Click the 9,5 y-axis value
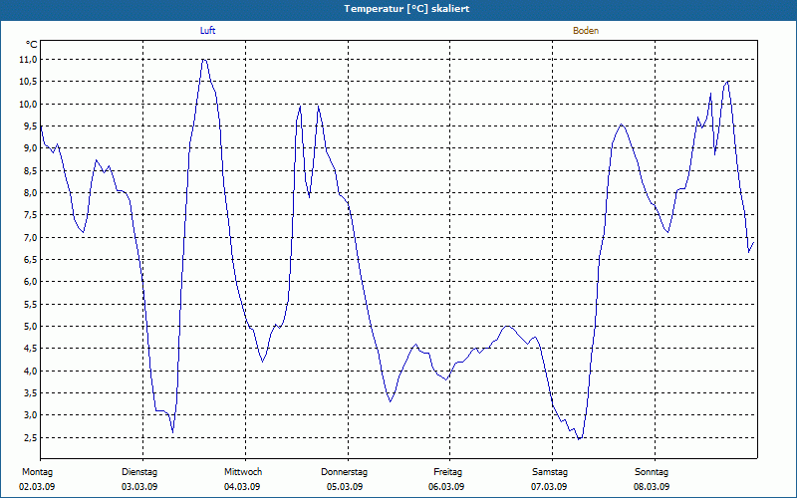Screen dimensions: 797x498 (30, 126)
